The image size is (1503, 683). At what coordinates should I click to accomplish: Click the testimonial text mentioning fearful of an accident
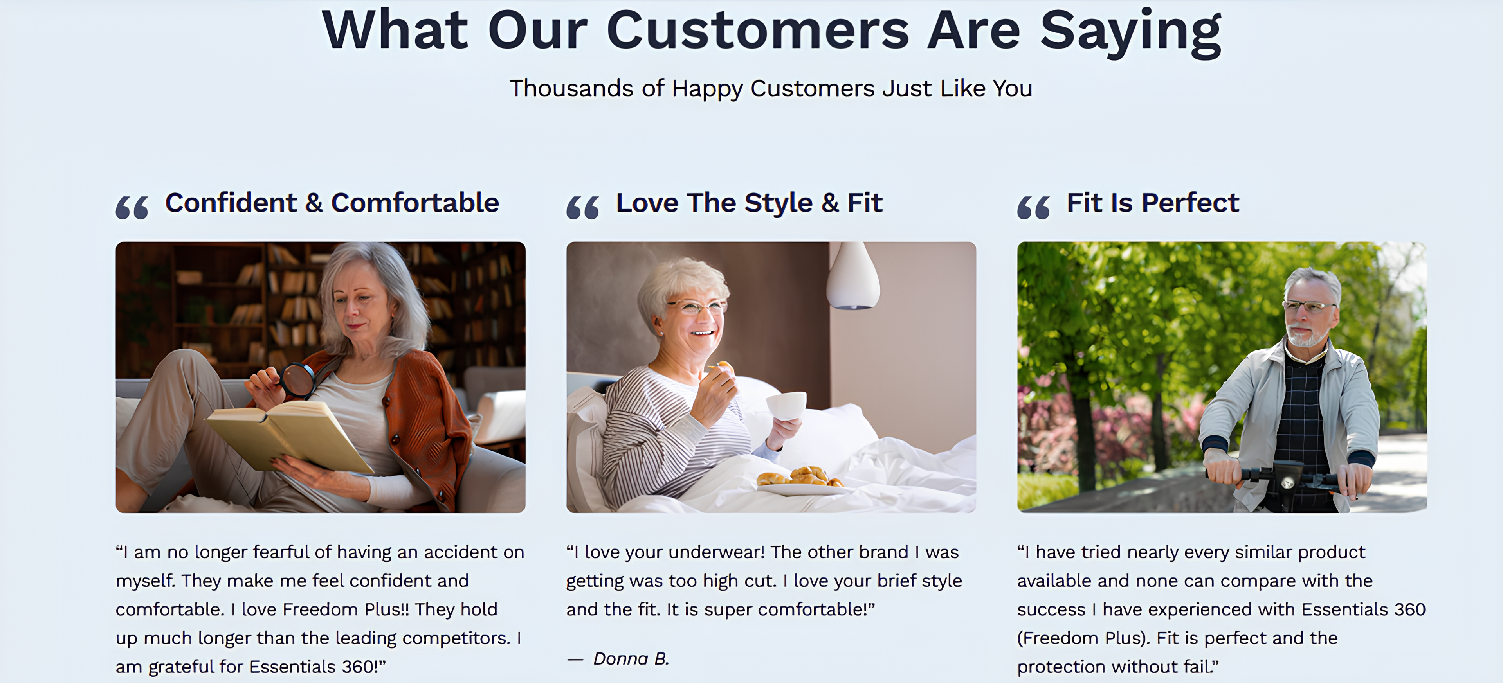[320, 609]
